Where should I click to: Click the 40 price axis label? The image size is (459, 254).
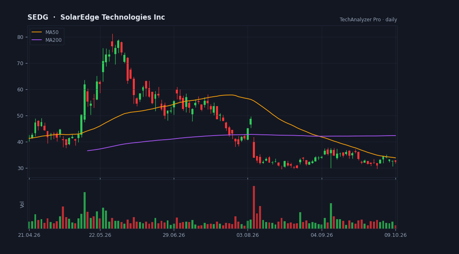click(20, 142)
